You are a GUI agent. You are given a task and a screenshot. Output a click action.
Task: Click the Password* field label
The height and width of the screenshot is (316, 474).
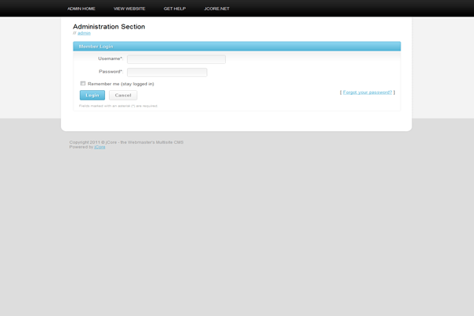click(111, 71)
